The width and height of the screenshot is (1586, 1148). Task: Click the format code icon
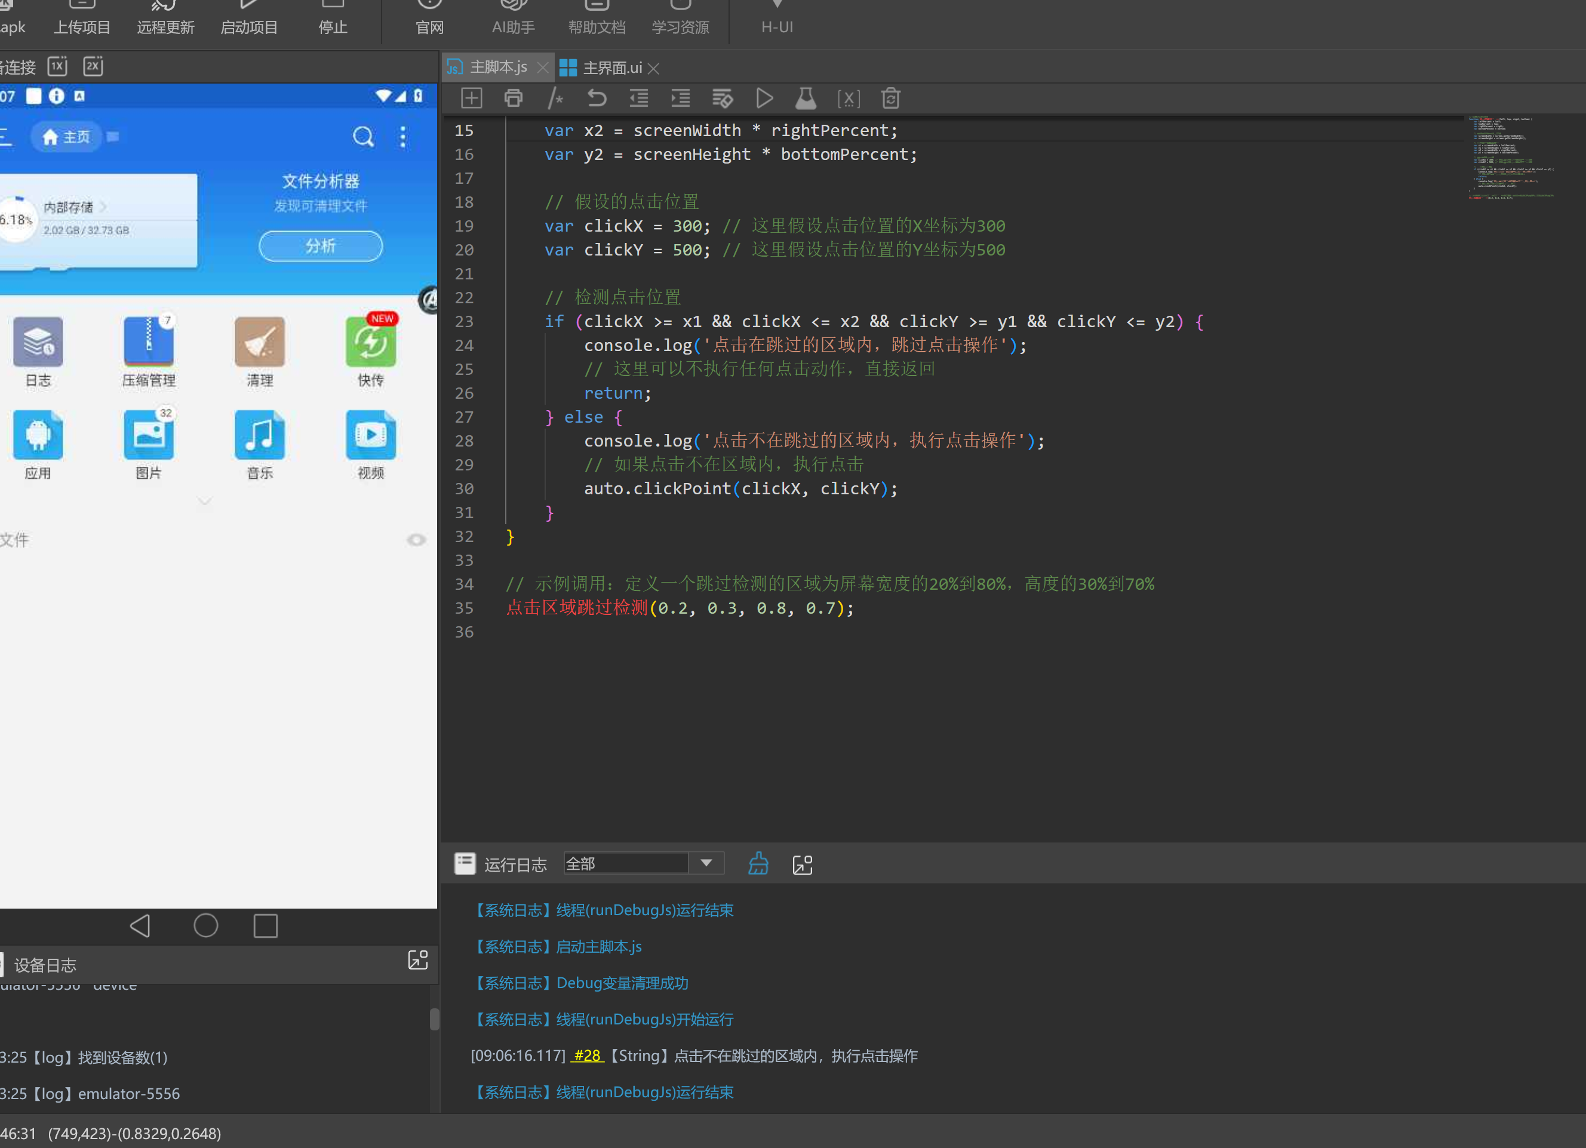tap(723, 99)
